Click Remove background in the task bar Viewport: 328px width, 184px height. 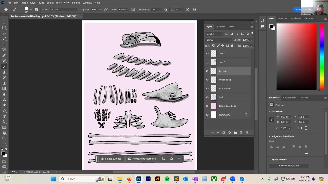[x=142, y=159]
